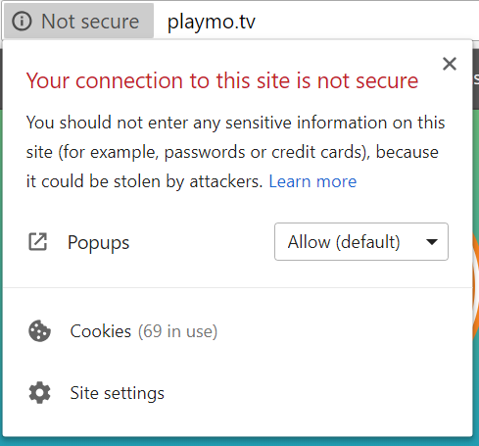Screen dimensions: 479x446
Task: Open the Cookies entry
Action: [x=238, y=331]
